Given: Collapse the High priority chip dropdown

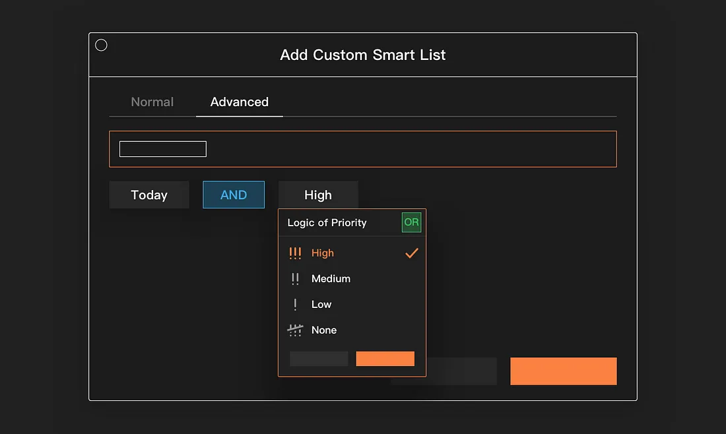Looking at the screenshot, I should (x=318, y=195).
